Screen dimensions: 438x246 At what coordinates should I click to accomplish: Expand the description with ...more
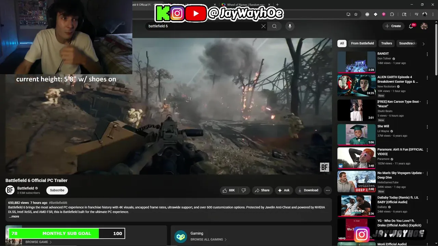pos(14,216)
